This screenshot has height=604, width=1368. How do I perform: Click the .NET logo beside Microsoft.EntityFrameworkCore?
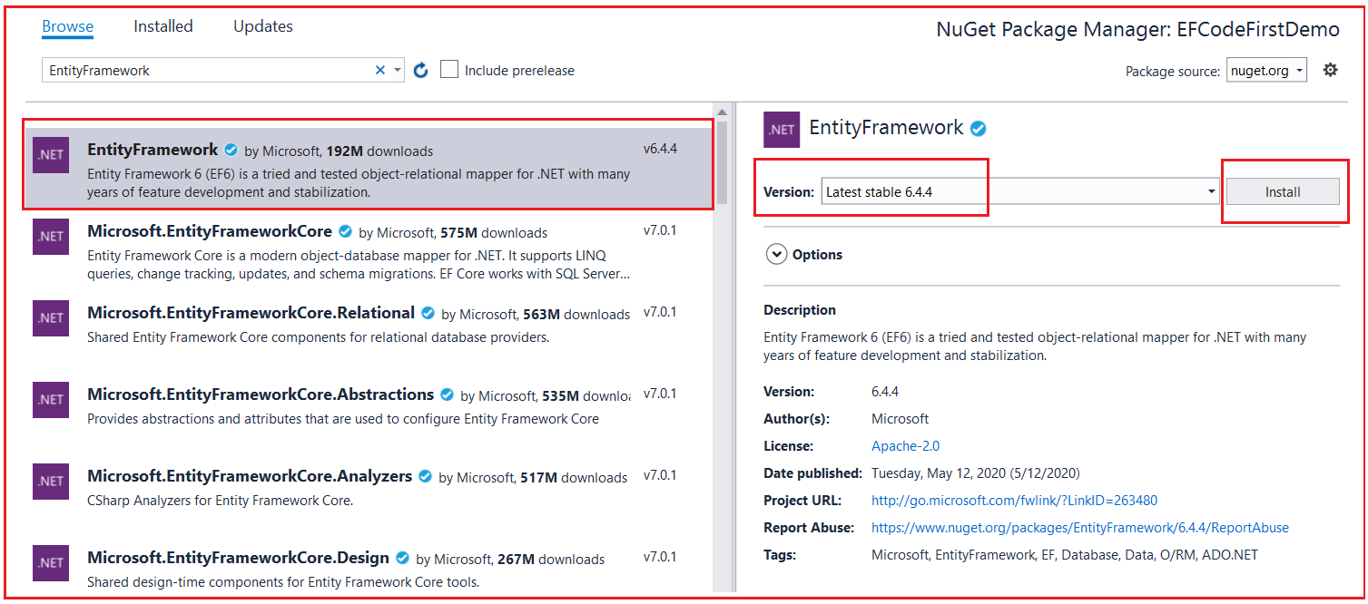click(x=51, y=237)
